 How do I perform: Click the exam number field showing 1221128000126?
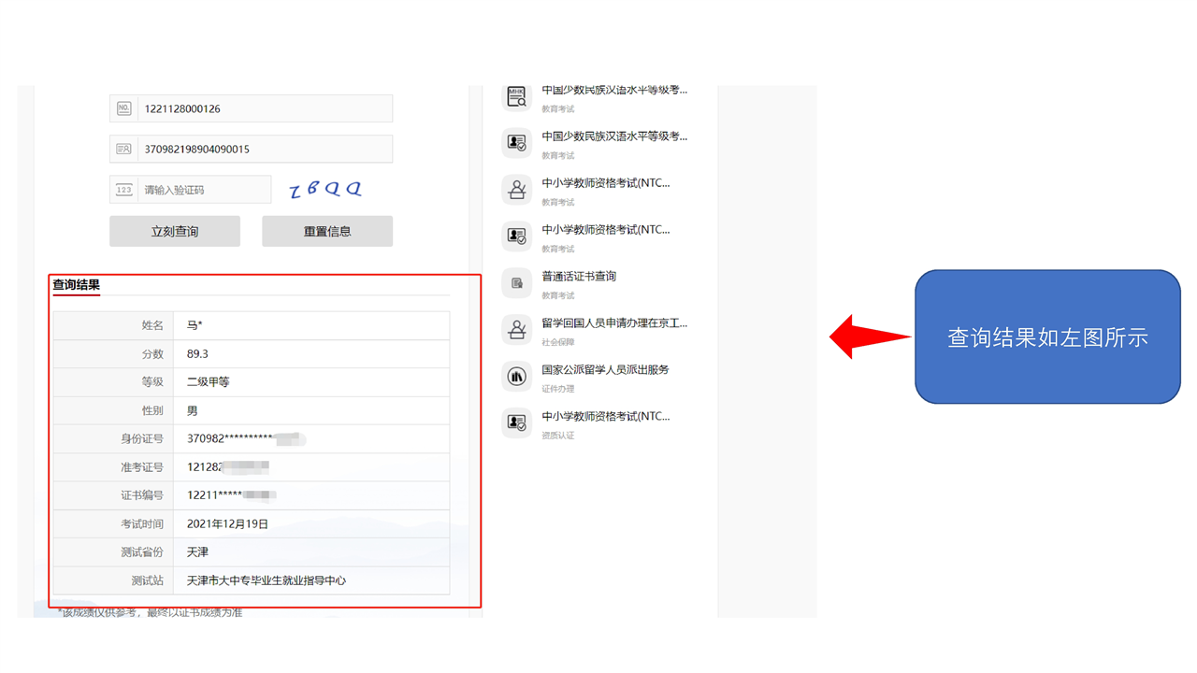tap(264, 108)
